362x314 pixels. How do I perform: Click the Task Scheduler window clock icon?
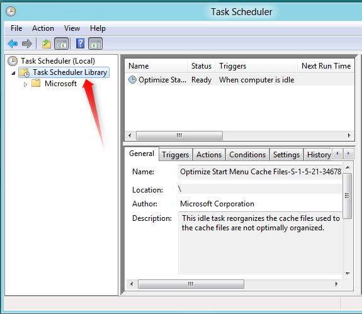[x=11, y=11]
